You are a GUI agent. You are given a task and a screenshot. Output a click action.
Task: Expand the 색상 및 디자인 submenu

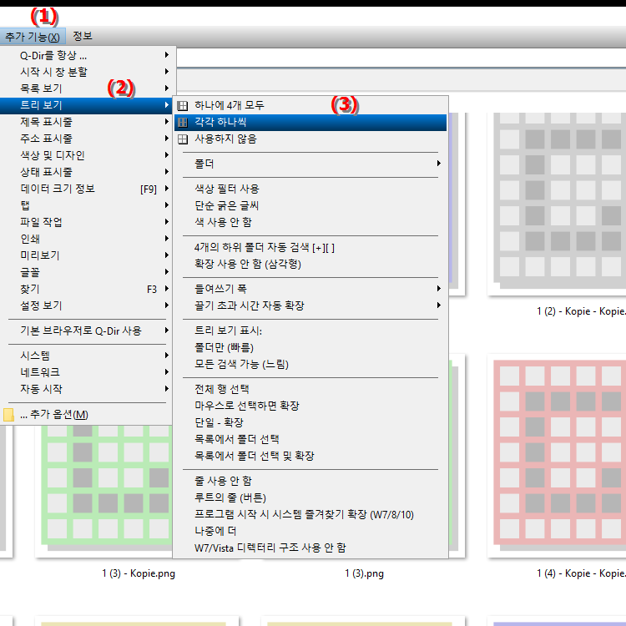point(87,155)
